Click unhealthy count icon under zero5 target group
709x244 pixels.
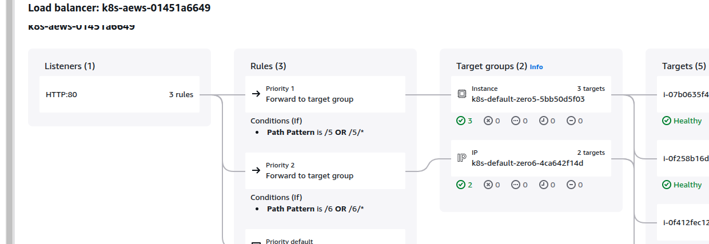point(488,121)
